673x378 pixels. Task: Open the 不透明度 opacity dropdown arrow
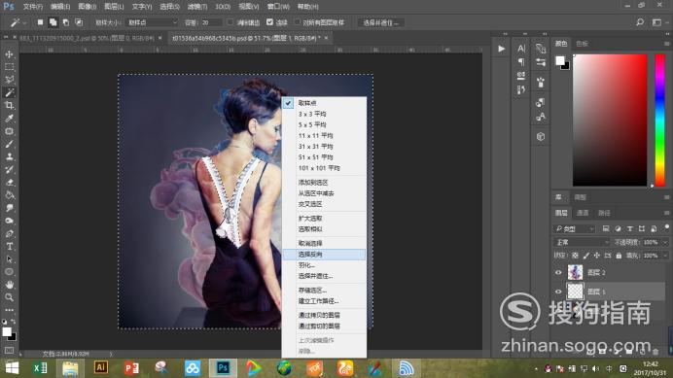tap(665, 242)
